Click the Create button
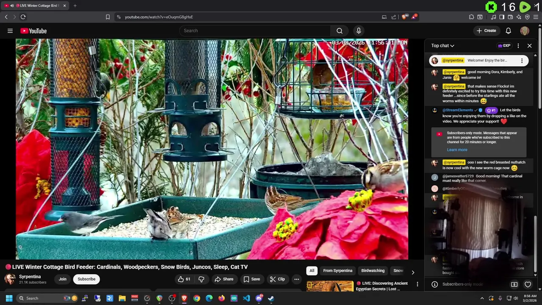The height and width of the screenshot is (305, 542). 486,30
